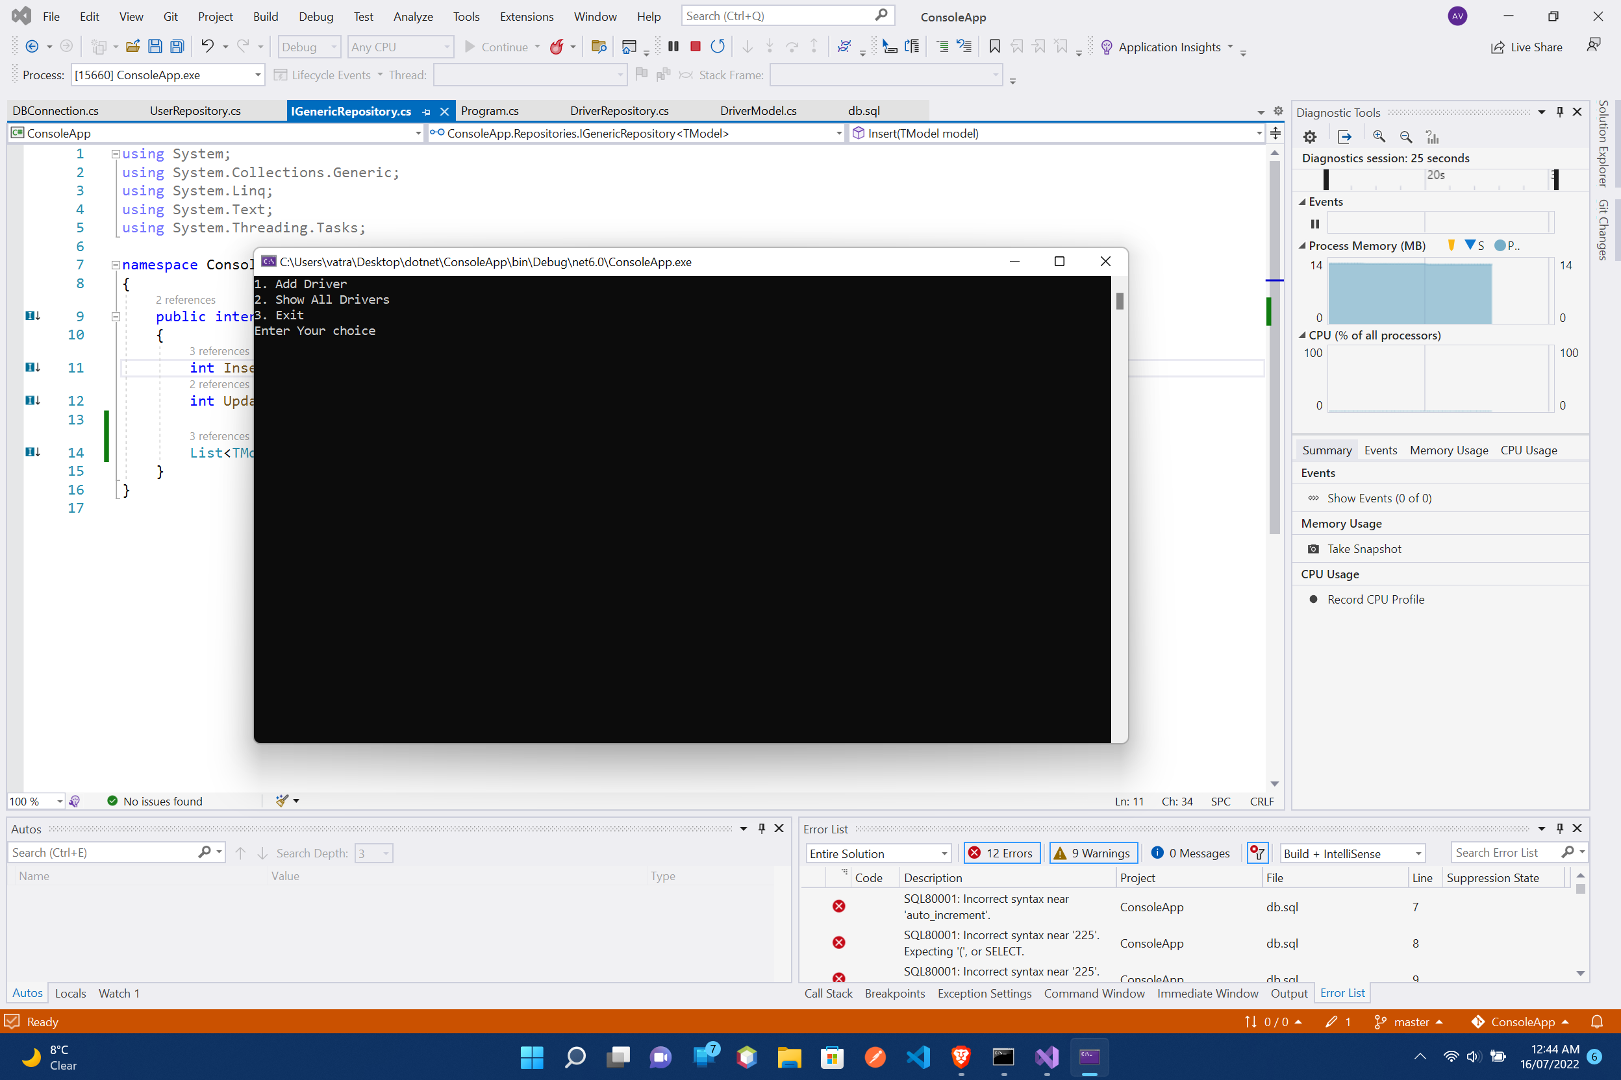Toggle a bookmark on the current line

point(994,46)
